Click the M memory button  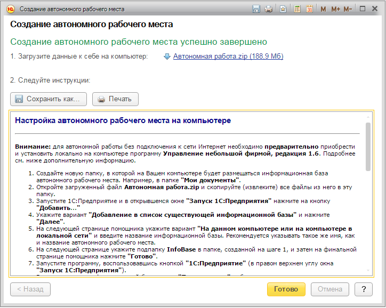click(x=323, y=10)
